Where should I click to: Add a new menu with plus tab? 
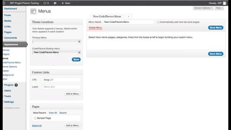click(x=128, y=17)
